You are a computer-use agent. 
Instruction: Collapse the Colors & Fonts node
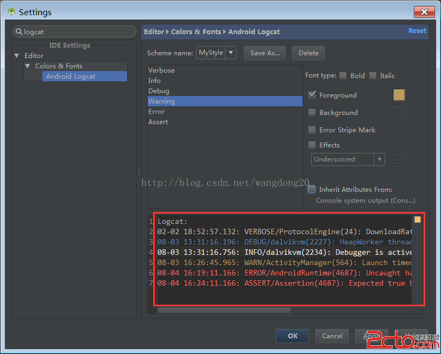(28, 66)
